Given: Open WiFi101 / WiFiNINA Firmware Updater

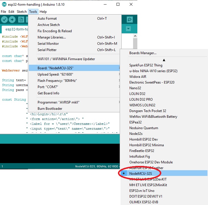Looking at the screenshot, I should (74, 59).
